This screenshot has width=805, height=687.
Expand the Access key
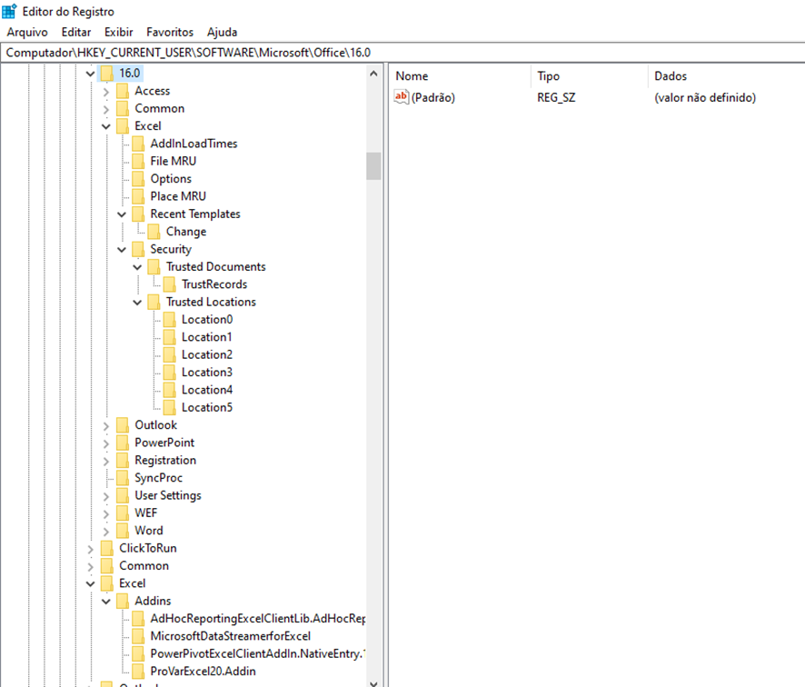point(105,92)
